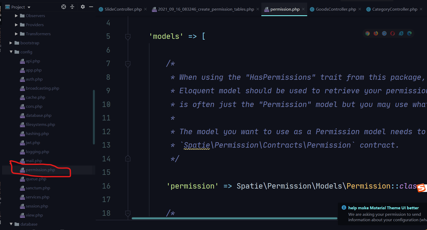Open auth.php file
This screenshot has width=427, height=230.
click(x=34, y=79)
